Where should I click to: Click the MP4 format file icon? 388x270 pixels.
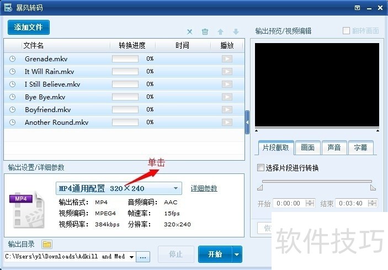pyautogui.click(x=26, y=209)
